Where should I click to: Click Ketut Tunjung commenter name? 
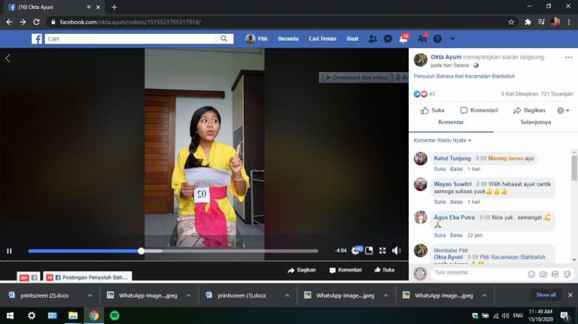click(452, 159)
